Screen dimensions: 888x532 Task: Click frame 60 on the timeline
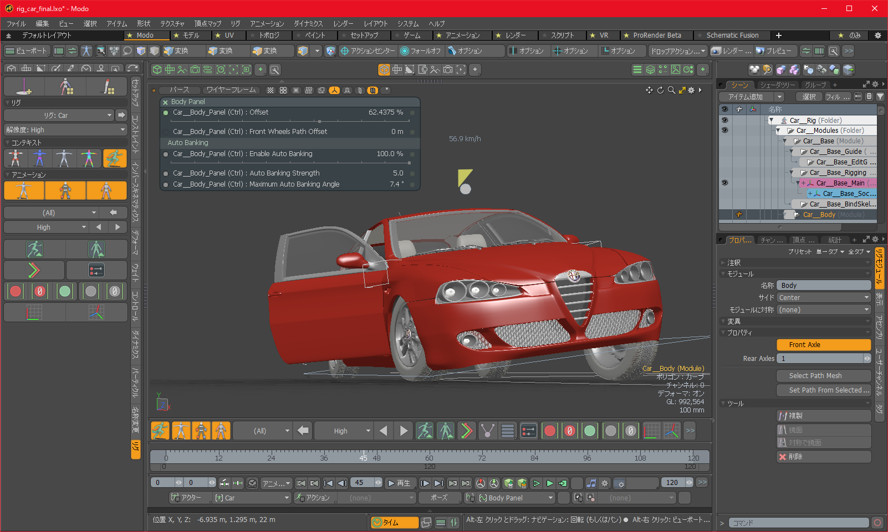(429, 458)
